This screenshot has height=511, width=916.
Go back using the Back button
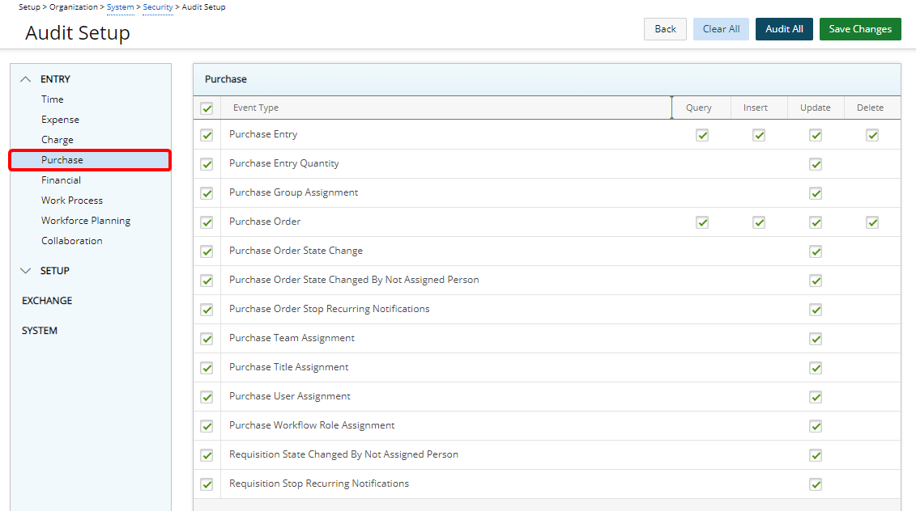coord(665,29)
